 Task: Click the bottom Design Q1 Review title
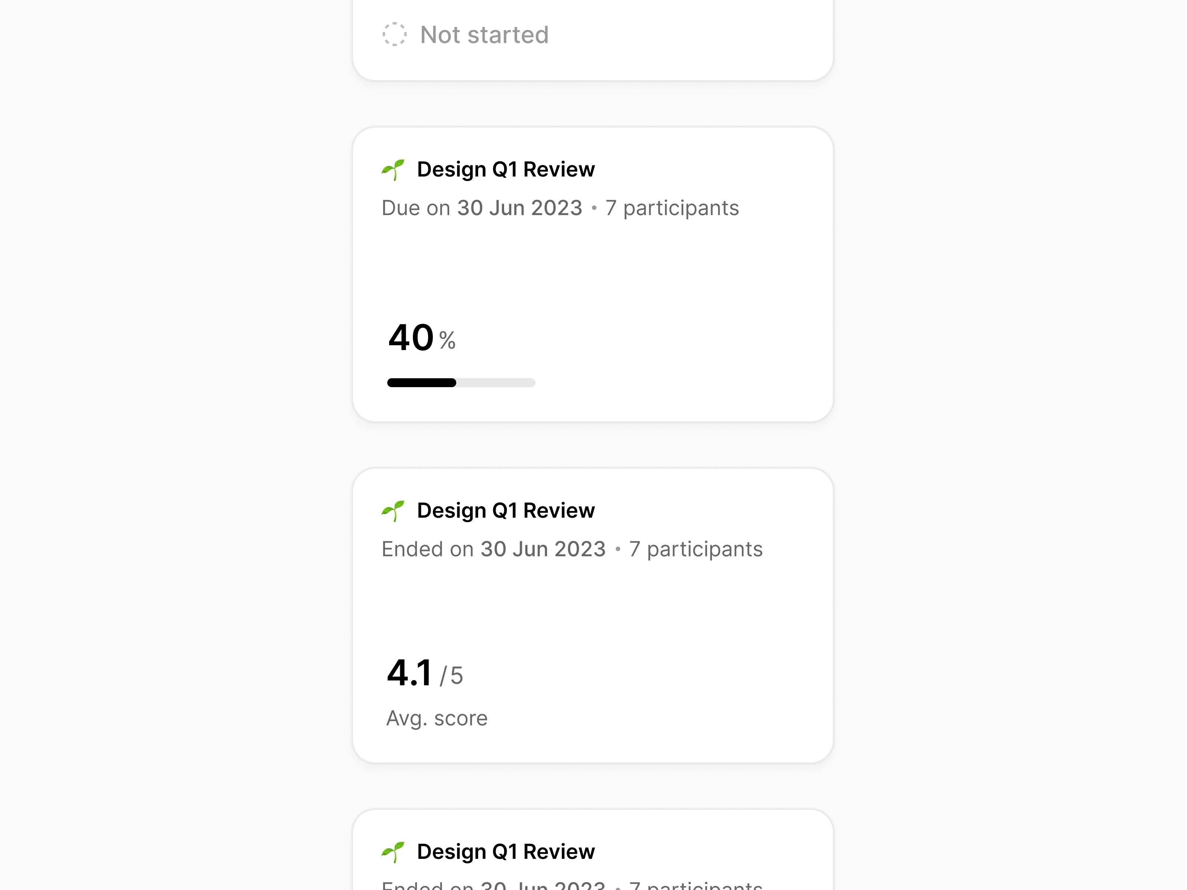pyautogui.click(x=506, y=851)
